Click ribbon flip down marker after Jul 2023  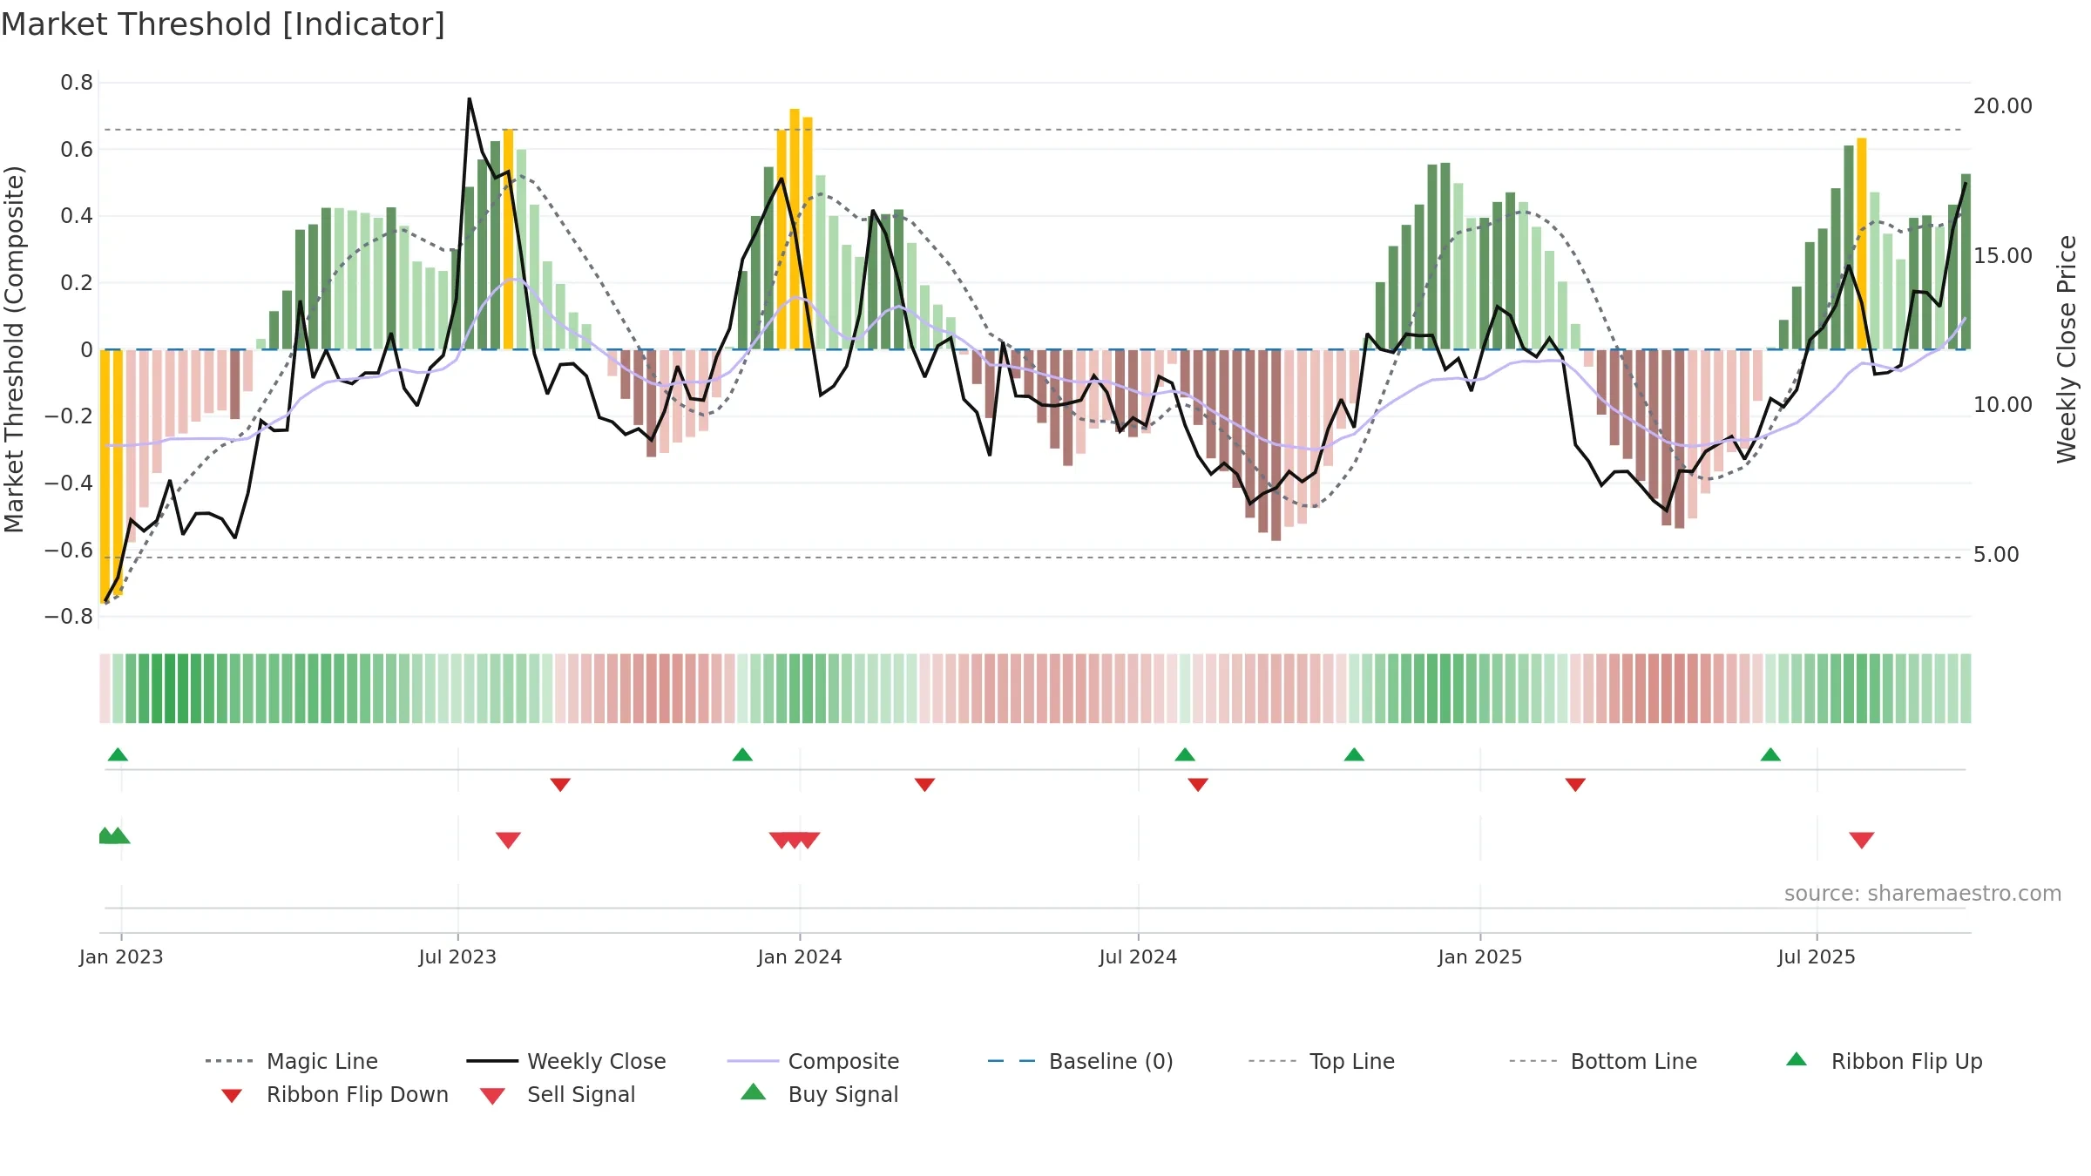560,785
